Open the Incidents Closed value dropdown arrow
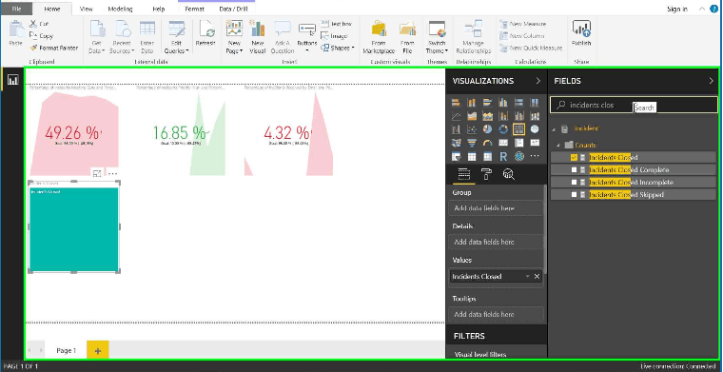The image size is (723, 372). tap(527, 276)
